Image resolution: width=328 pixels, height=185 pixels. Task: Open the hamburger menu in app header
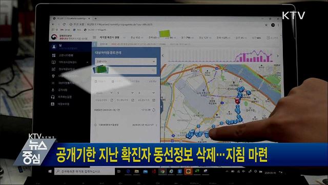(94, 38)
